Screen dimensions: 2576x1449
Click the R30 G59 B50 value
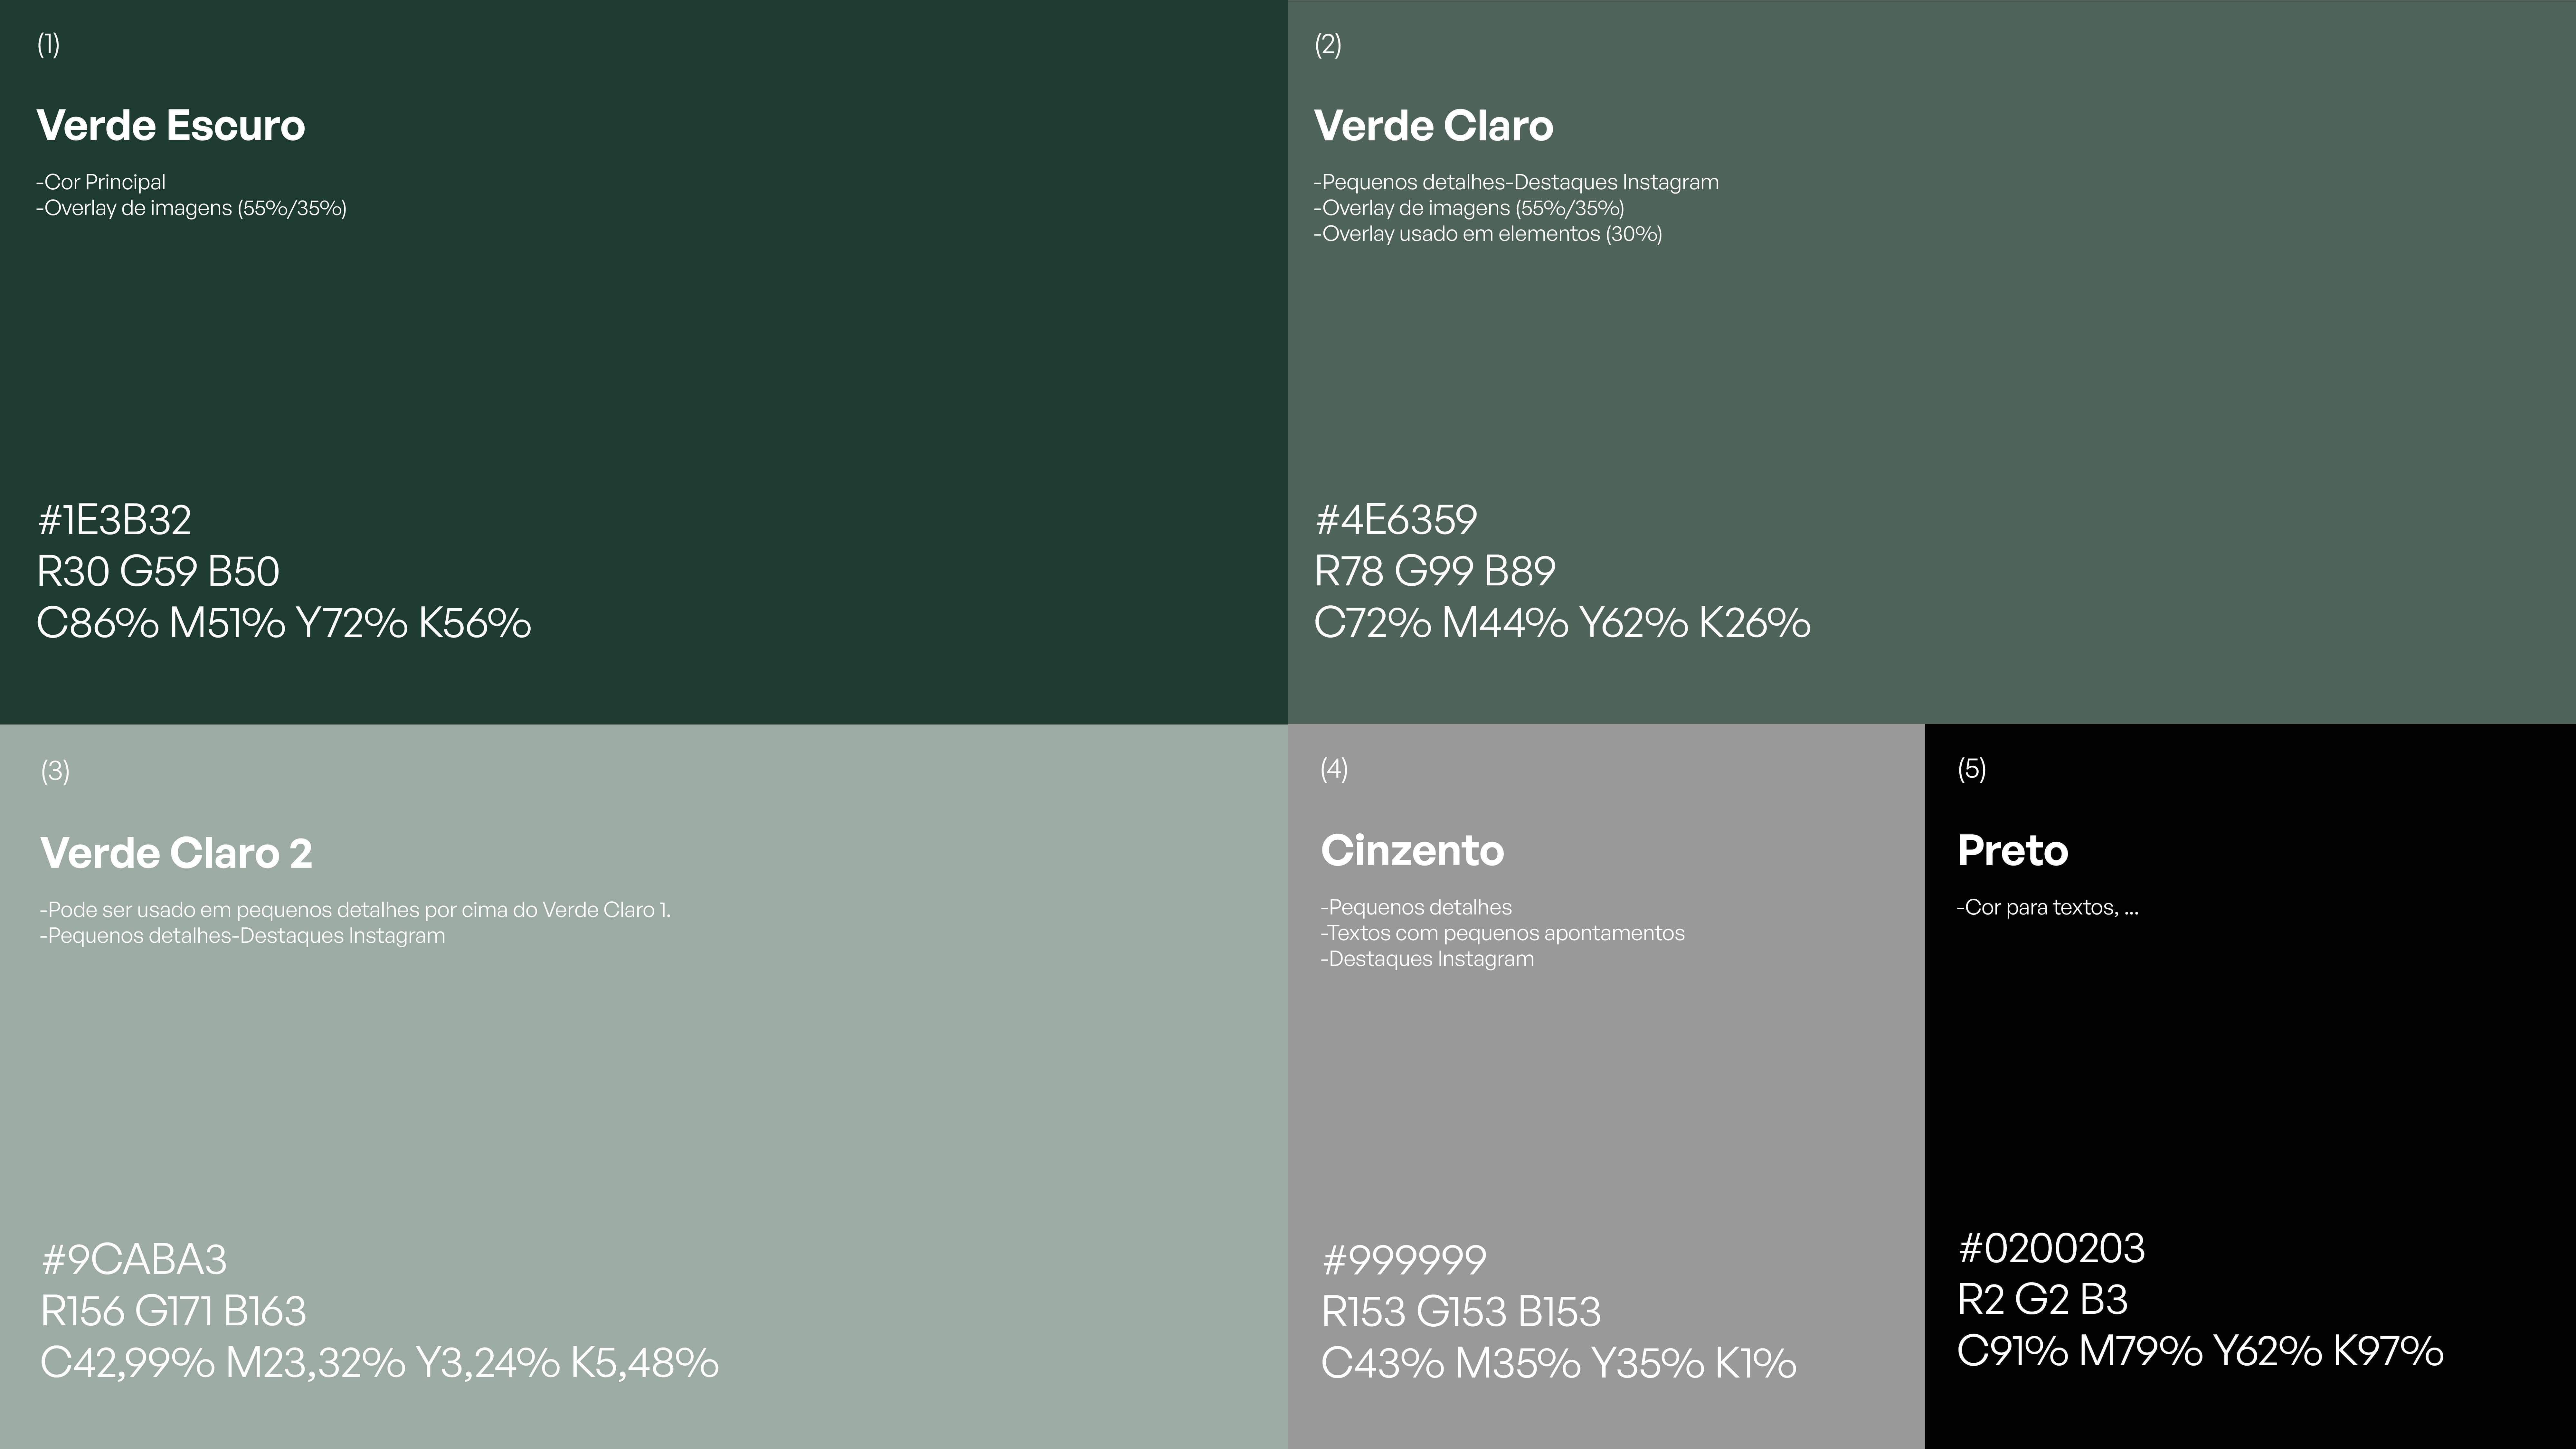coord(158,572)
